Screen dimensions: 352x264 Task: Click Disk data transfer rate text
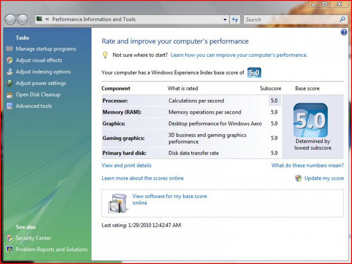coord(193,153)
